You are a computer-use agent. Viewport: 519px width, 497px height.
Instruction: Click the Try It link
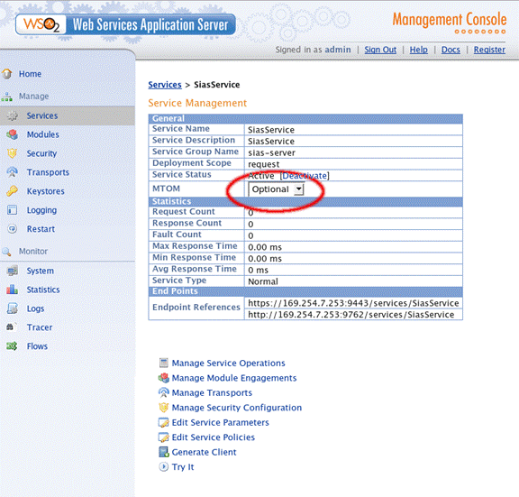click(183, 467)
